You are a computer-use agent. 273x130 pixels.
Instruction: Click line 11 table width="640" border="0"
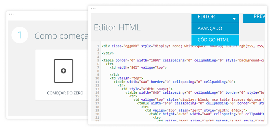(x=175, y=82)
